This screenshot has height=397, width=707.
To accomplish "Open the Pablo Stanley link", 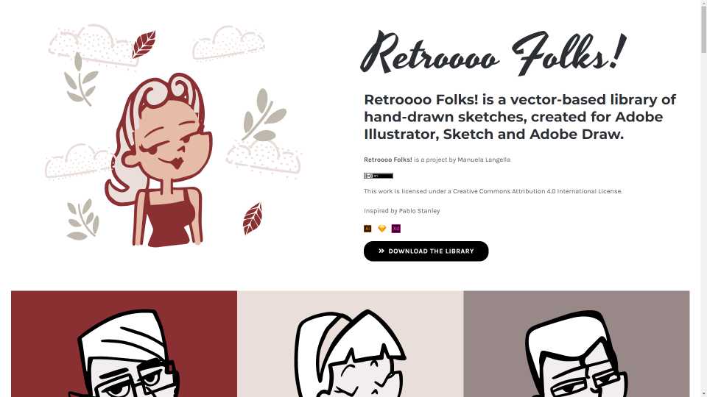I will (x=419, y=211).
